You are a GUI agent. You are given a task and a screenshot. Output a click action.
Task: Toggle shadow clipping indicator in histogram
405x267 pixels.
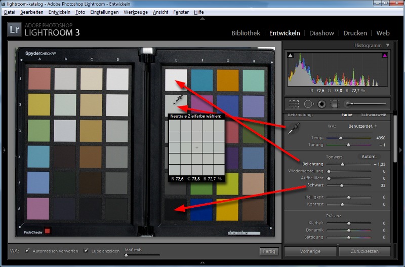tap(291, 55)
